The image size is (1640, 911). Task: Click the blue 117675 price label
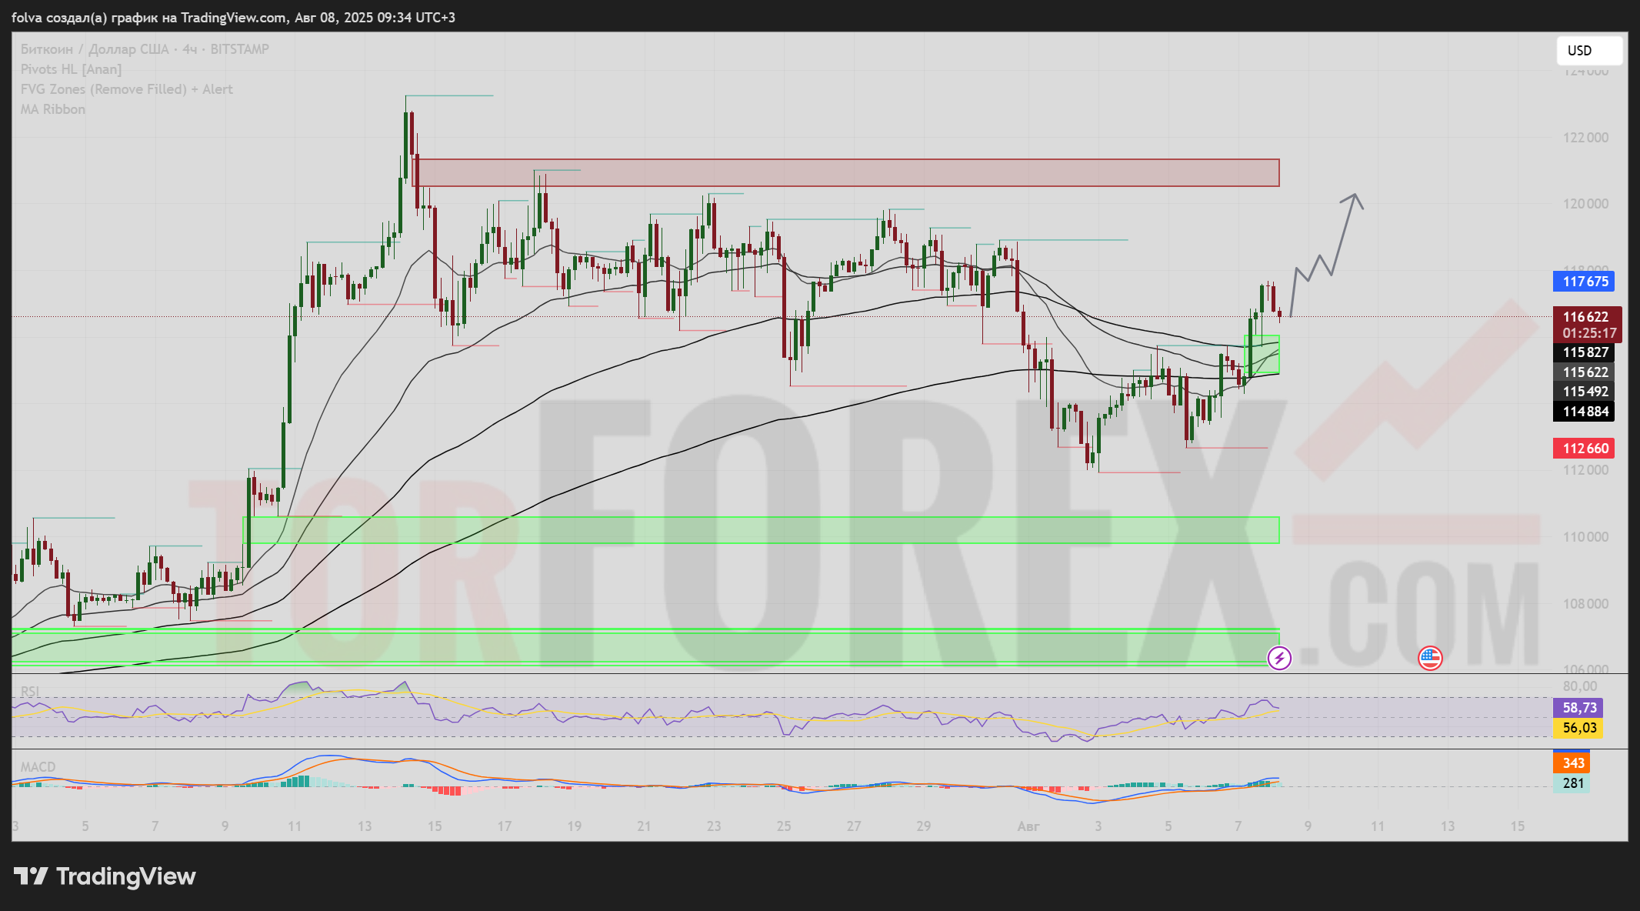(1584, 282)
